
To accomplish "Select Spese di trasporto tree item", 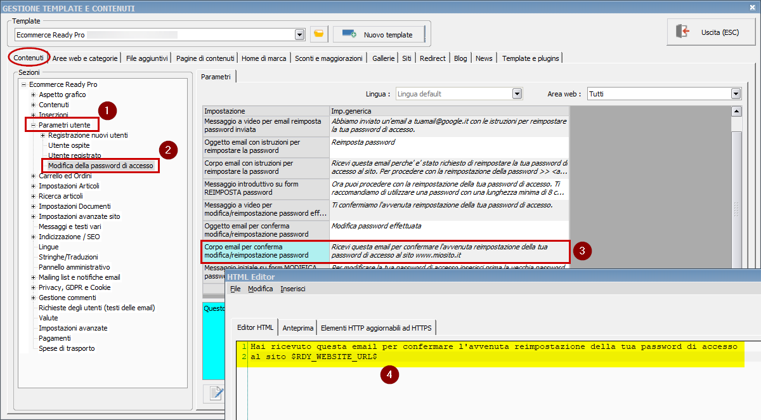I will pos(67,348).
